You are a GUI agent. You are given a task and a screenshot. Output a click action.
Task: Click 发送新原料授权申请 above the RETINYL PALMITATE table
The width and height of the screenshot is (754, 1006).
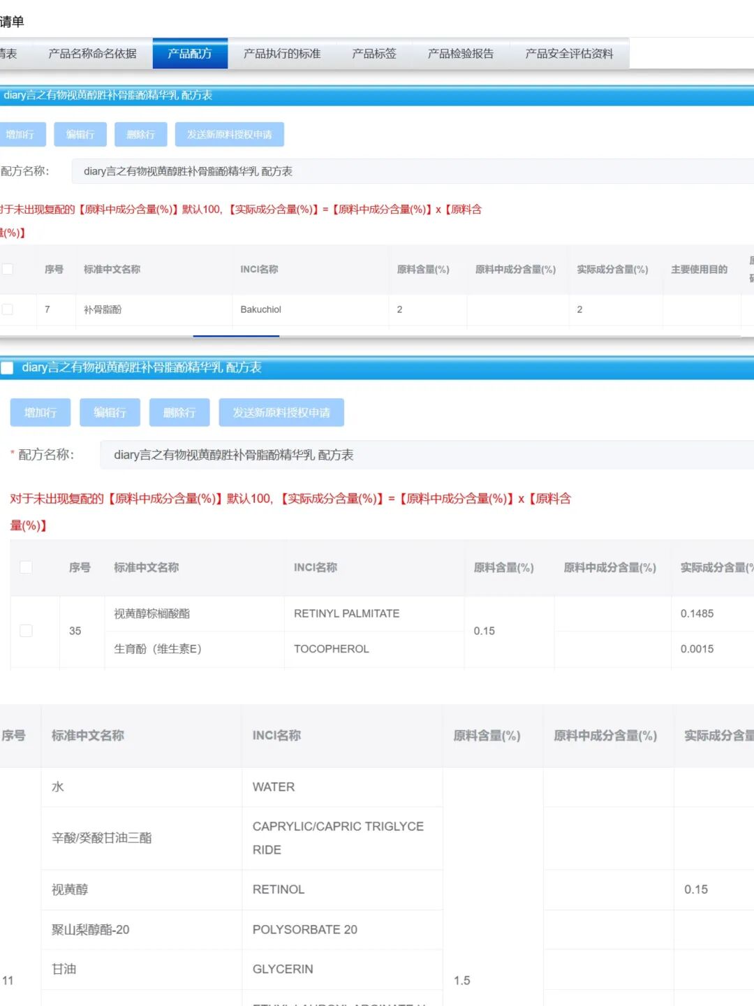pos(281,413)
